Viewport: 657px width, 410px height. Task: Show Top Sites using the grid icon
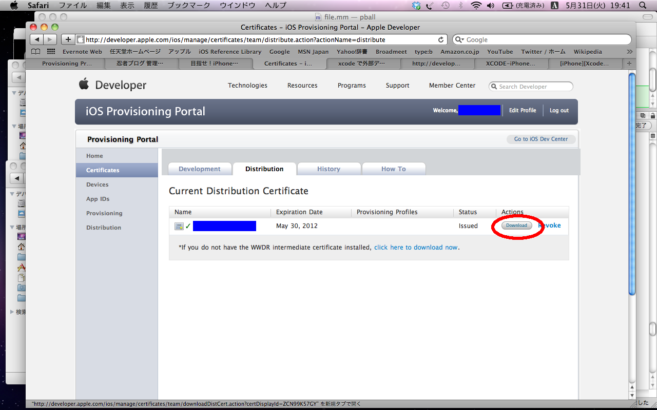point(51,51)
